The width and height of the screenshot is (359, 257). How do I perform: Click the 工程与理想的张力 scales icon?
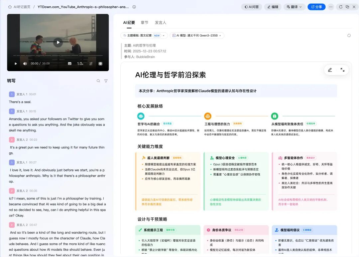208,116
